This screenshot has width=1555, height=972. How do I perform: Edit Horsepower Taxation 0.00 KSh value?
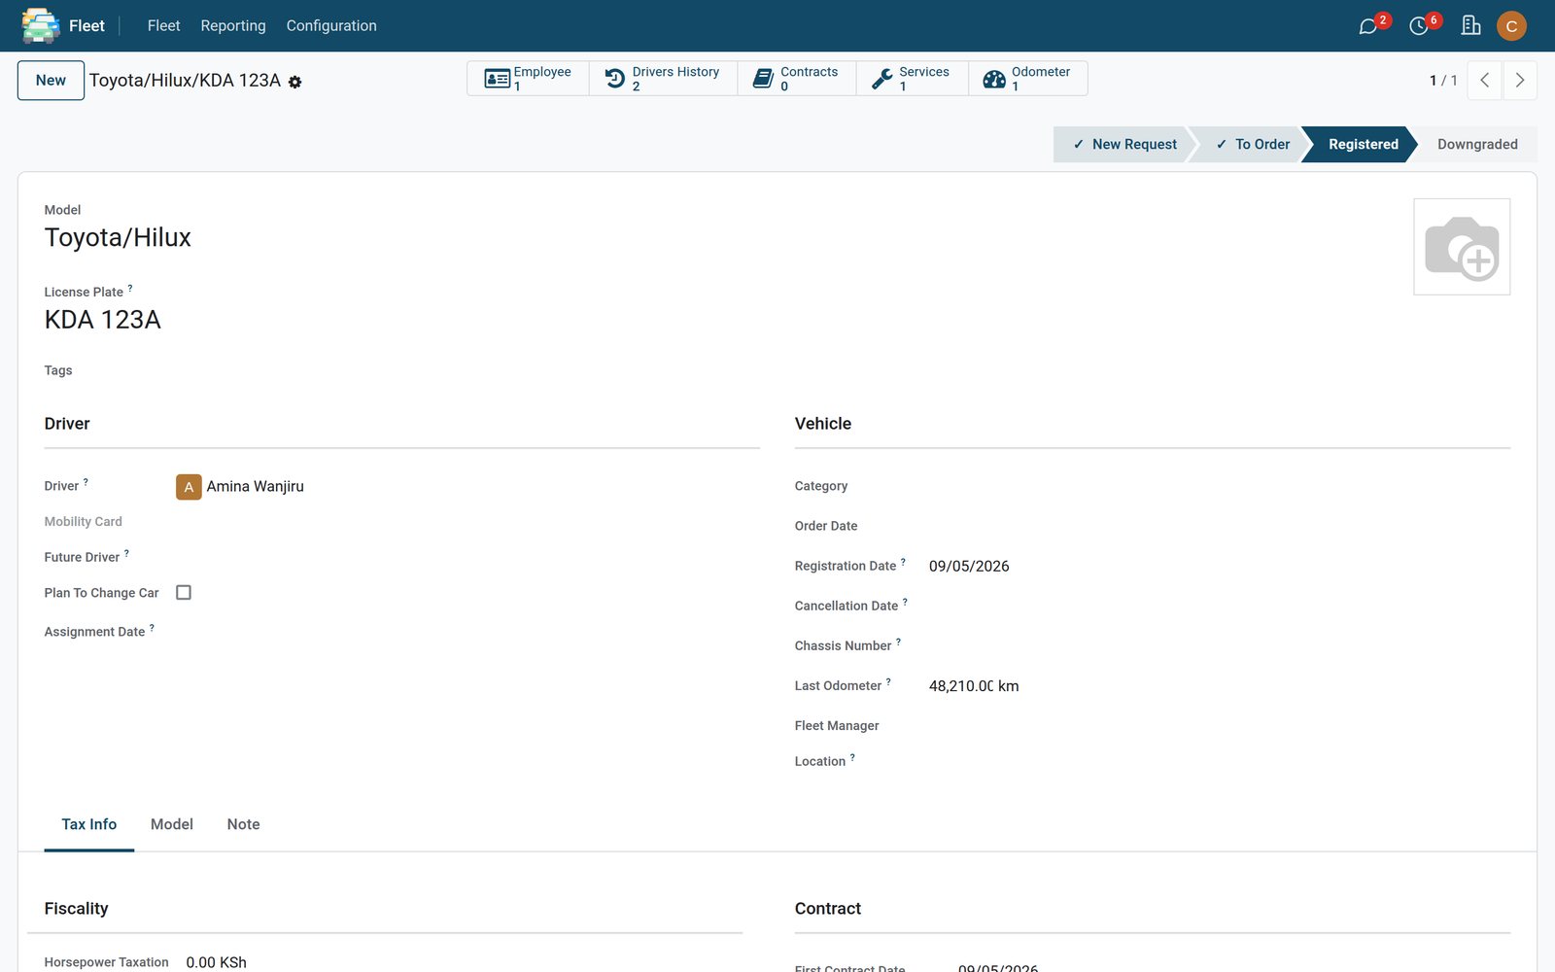216,962
